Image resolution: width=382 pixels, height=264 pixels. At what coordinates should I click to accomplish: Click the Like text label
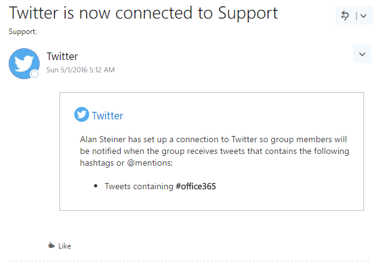64,246
